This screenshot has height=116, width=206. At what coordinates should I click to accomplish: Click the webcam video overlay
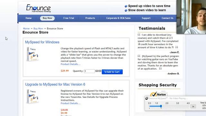click(x=191, y=17)
